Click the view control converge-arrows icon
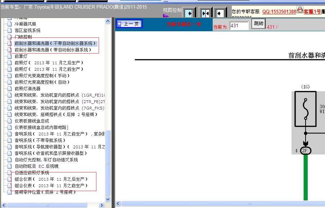Viewport: 325px width, 208px height. pyautogui.click(x=206, y=13)
